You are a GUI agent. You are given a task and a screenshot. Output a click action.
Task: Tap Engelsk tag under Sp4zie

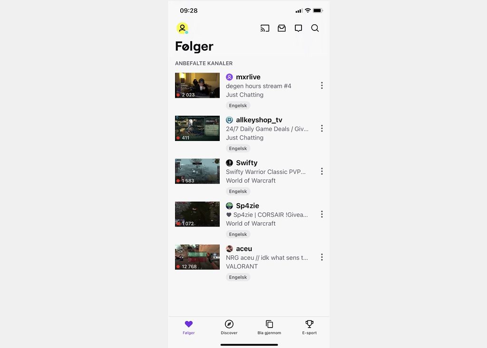[x=238, y=234]
